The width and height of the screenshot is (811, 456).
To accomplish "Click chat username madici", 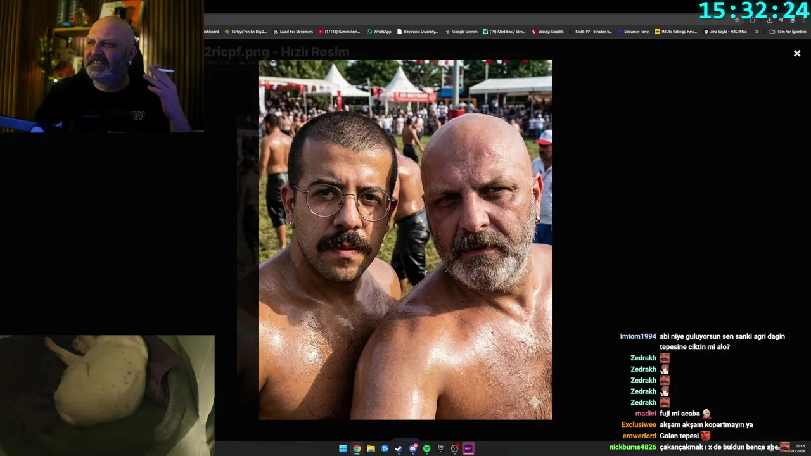I will pos(646,414).
